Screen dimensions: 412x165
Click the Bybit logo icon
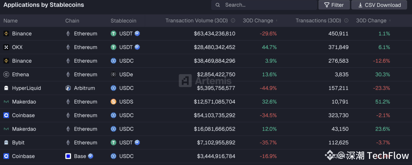click(6, 142)
